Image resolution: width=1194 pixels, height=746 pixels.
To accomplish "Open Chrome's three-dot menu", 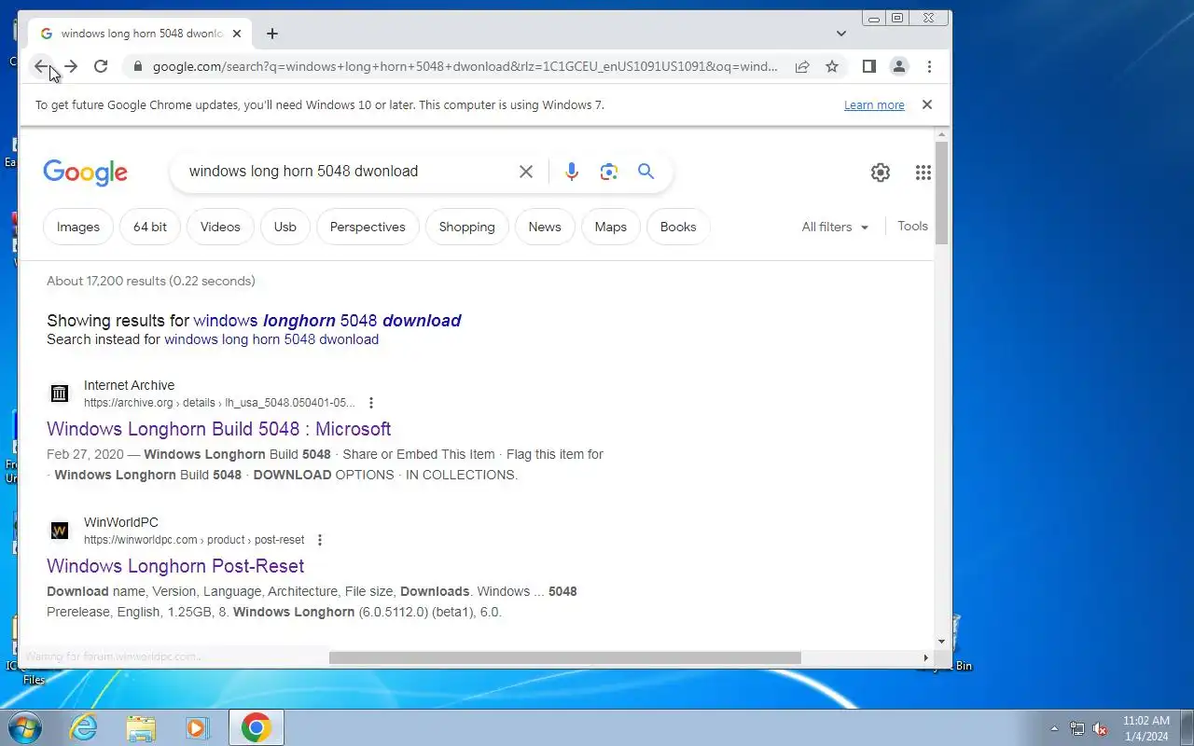I will pos(929,66).
